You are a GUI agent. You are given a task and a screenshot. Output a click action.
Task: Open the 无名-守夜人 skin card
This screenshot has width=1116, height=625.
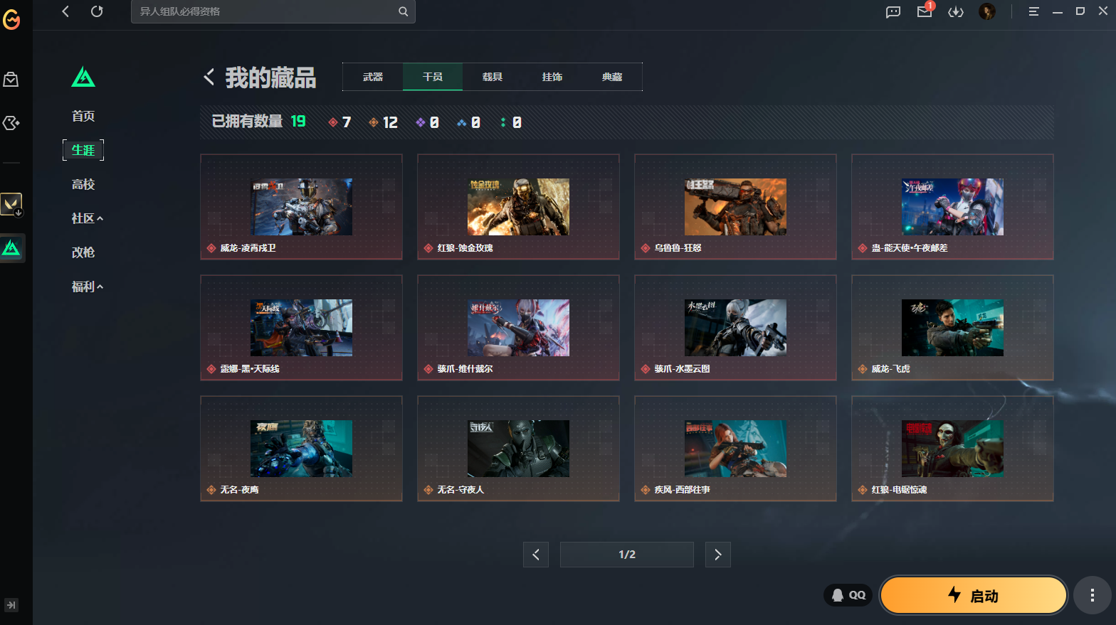518,449
